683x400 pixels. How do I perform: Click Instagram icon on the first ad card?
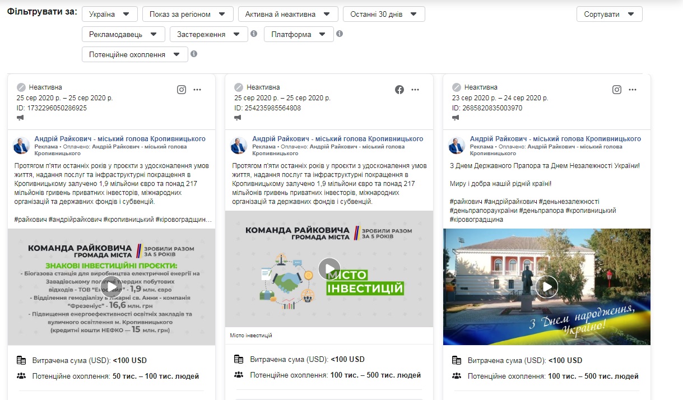coord(182,90)
